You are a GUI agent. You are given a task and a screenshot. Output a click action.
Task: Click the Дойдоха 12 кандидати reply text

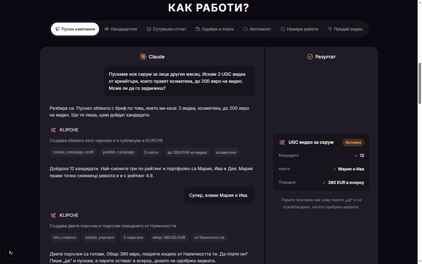tap(151, 172)
